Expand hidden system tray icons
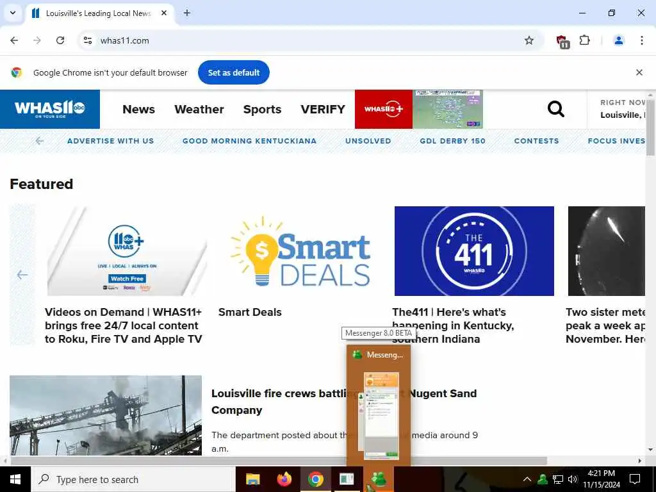The image size is (656, 492). (x=527, y=479)
